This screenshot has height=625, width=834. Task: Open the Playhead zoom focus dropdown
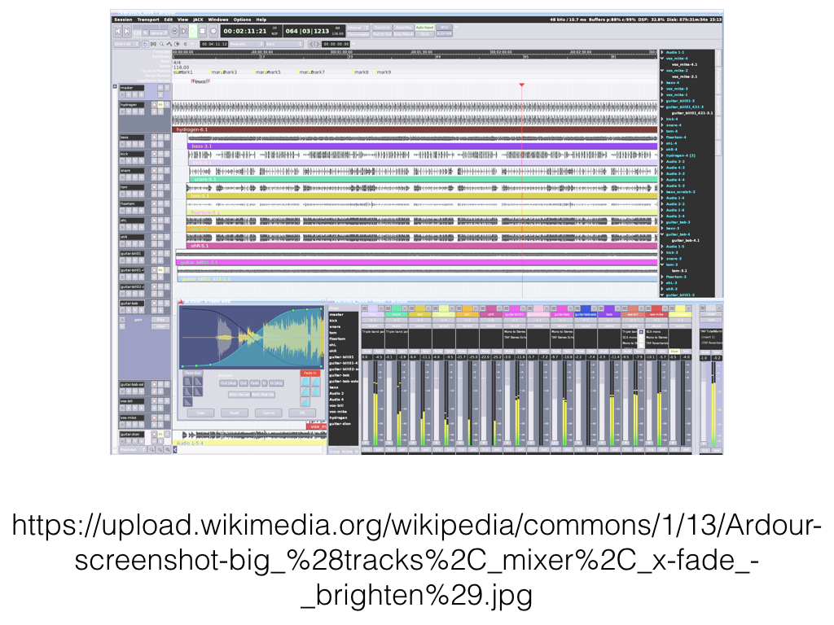coord(133,449)
